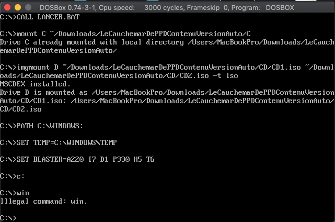Click the SET BLASTER=A220 line
The width and height of the screenshot is (335, 222).
tap(77, 159)
